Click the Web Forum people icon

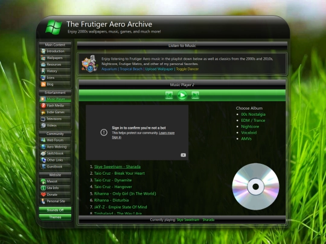tap(43, 140)
